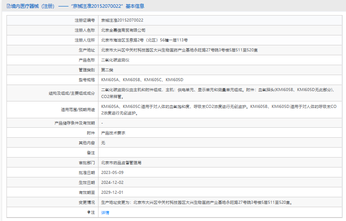Select registration number 京械注准20152070022 value
This screenshot has height=221, width=346.
(x=122, y=20)
